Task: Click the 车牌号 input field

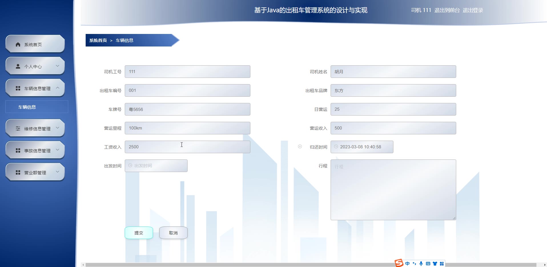Action: click(188, 109)
